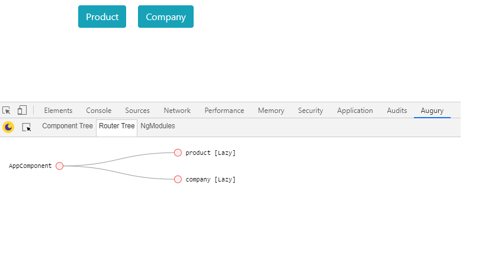485x272 pixels.
Task: Open the NgModules tab
Action: (x=158, y=126)
